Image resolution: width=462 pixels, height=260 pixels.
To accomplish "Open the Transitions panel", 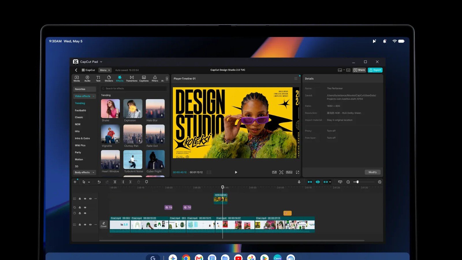I will point(132,79).
